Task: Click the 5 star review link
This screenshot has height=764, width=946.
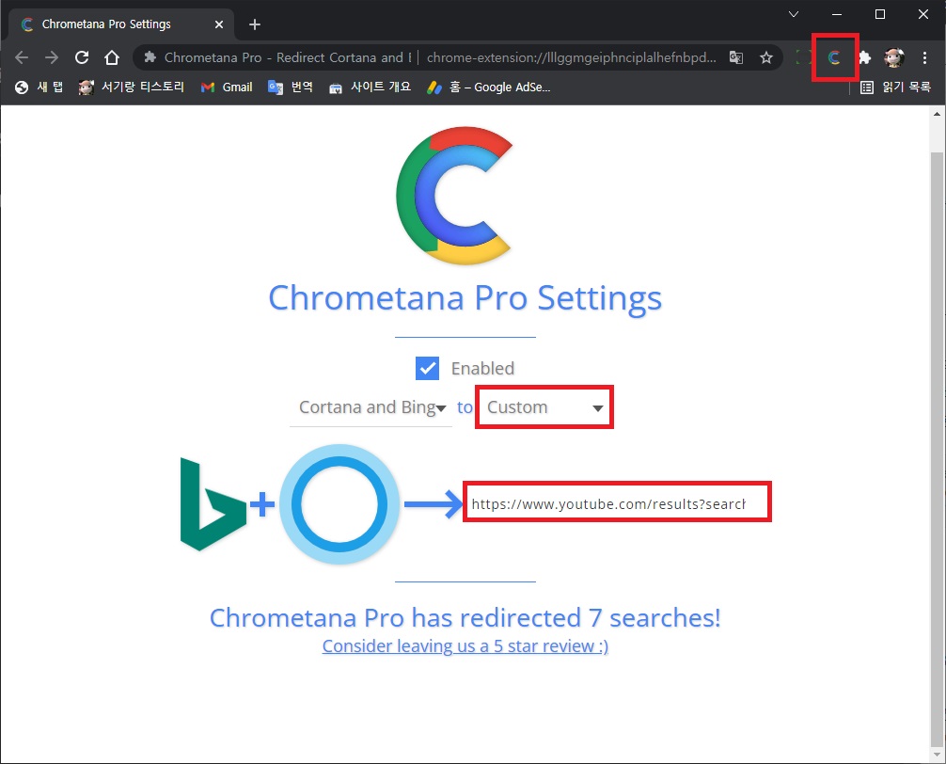Action: 465,646
